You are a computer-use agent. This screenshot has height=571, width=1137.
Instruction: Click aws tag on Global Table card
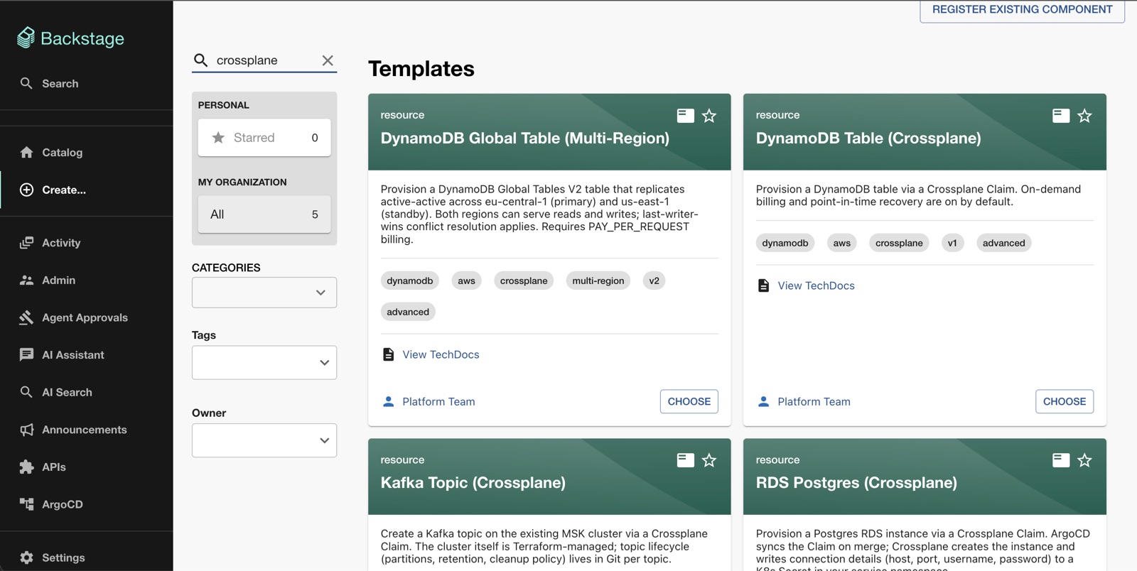point(466,281)
